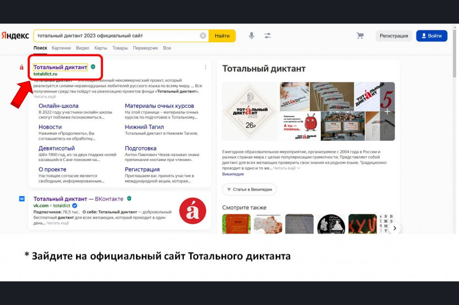Open the stacked papers image in the knowledge panel

coord(332,97)
